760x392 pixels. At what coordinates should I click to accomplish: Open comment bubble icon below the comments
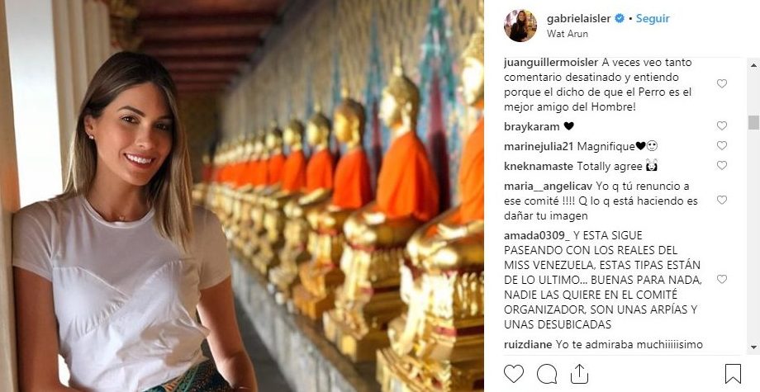click(547, 374)
